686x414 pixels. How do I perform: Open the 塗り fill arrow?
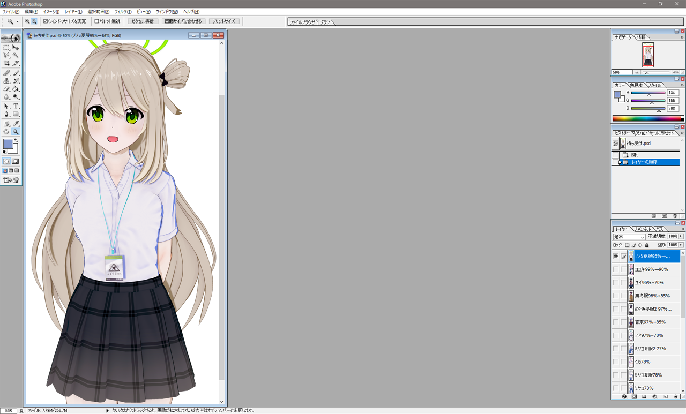point(681,245)
